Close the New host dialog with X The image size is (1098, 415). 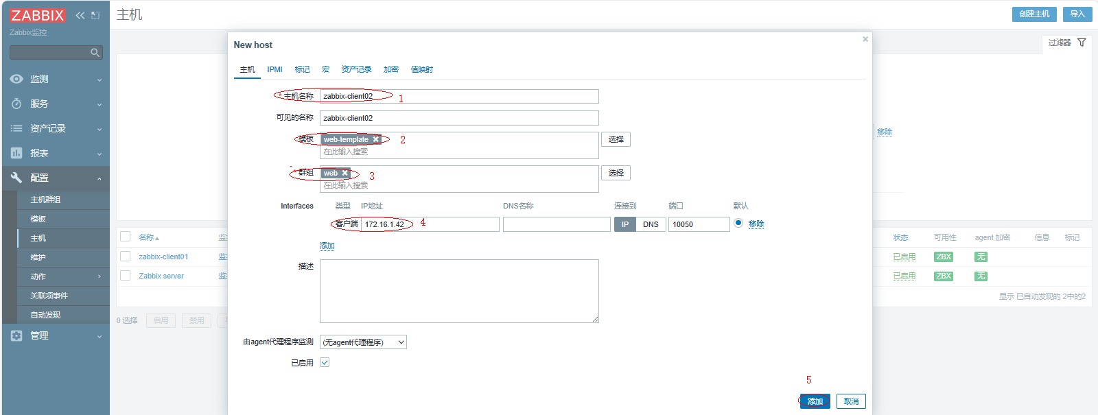coord(865,39)
